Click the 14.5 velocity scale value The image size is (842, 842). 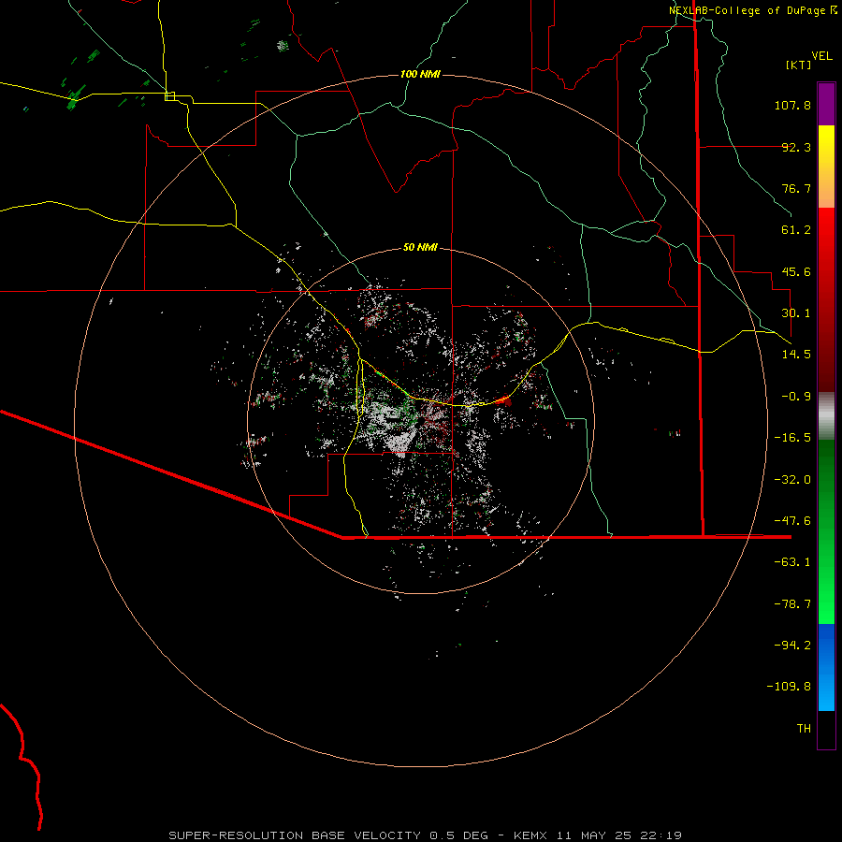(796, 355)
